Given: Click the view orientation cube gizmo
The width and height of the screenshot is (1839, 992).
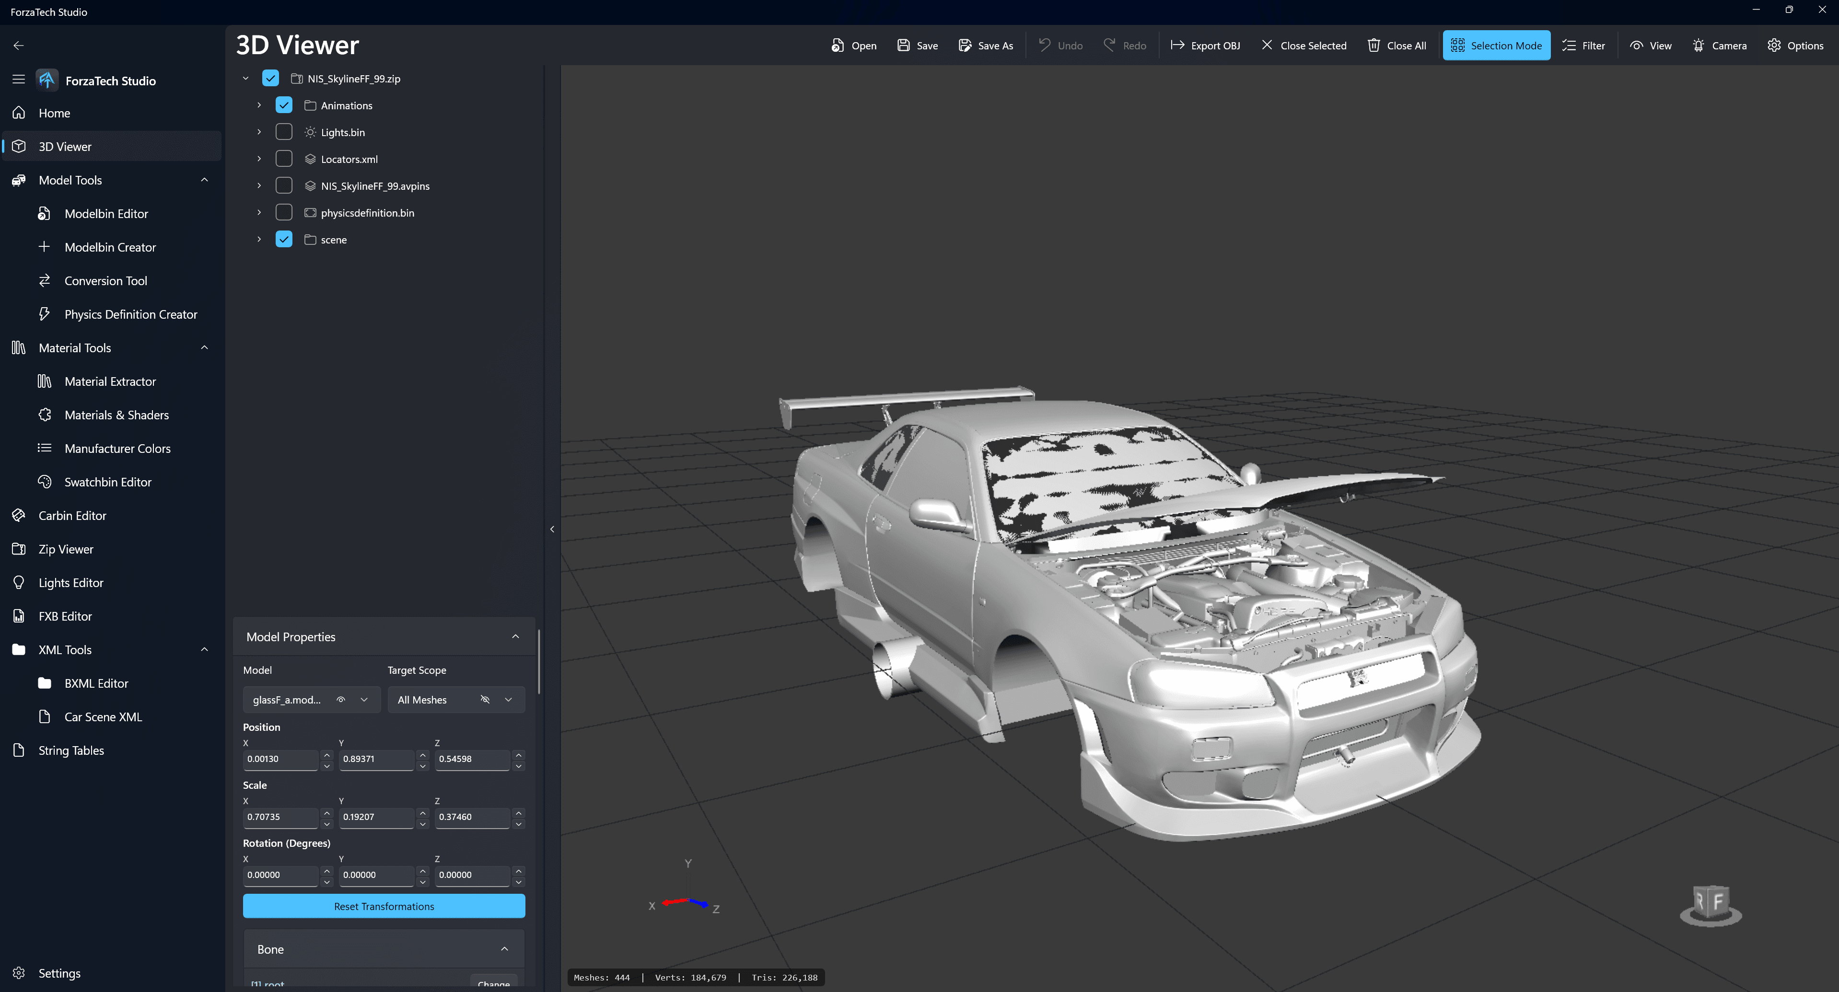Looking at the screenshot, I should click(1711, 905).
